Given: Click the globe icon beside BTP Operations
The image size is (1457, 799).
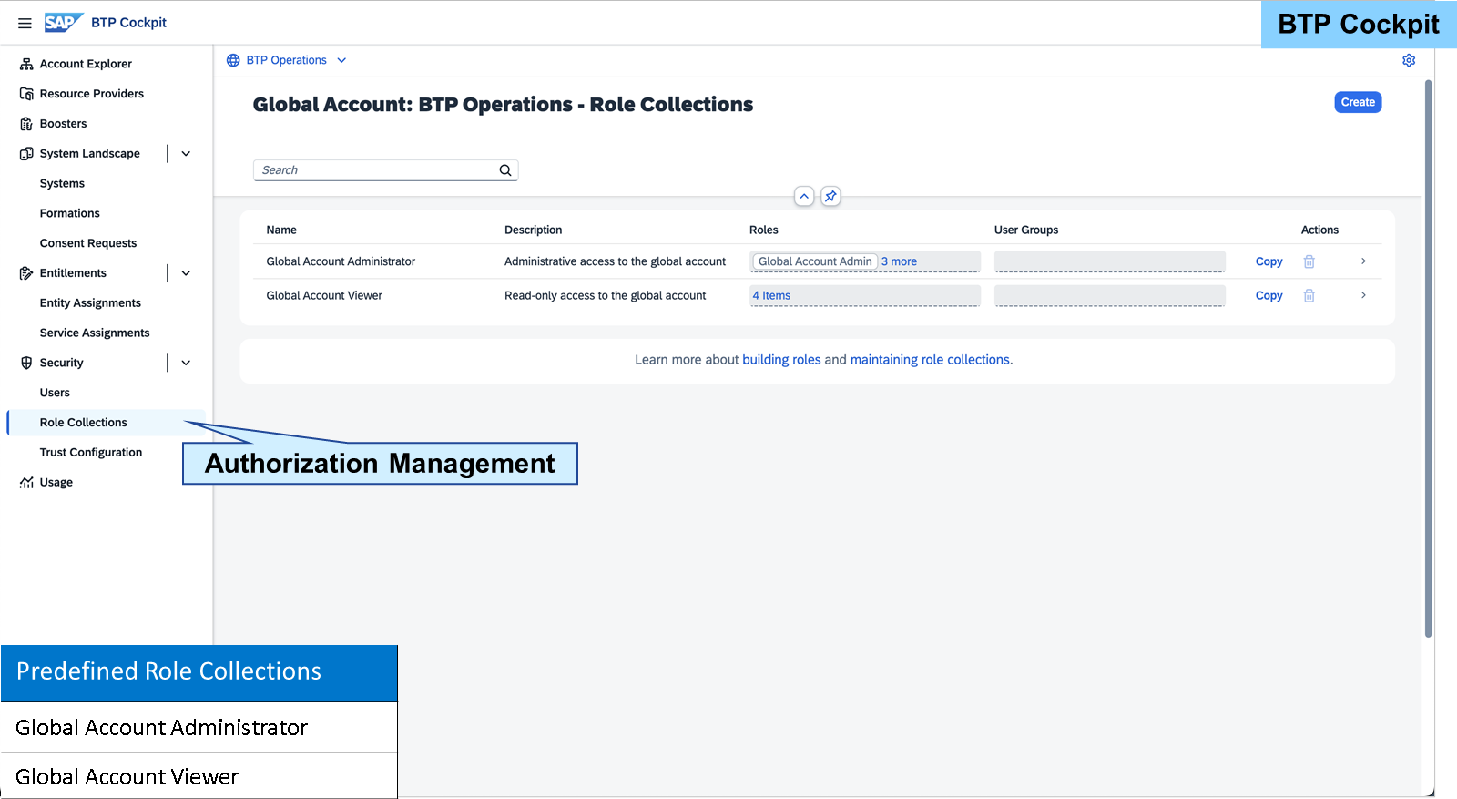Looking at the screenshot, I should [233, 60].
